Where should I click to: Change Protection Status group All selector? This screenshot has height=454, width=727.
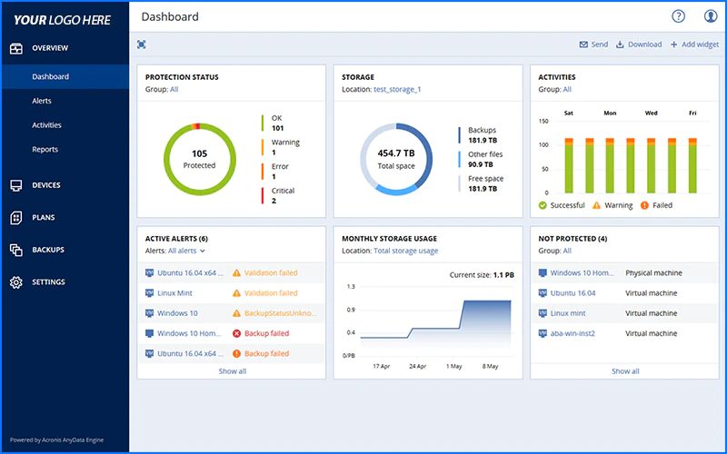pos(174,89)
